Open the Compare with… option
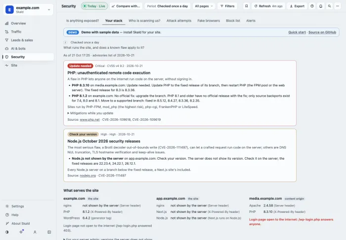Screen dimensions: 346x240 pyautogui.click(x=126, y=6)
